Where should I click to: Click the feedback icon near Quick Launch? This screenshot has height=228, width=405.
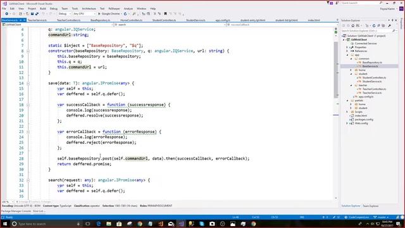pyautogui.click(x=337, y=3)
